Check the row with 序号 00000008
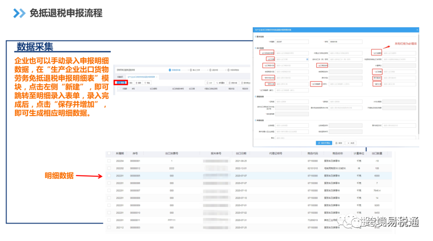Image resolution: width=433 pixels, height=241 pixels. coord(109,198)
